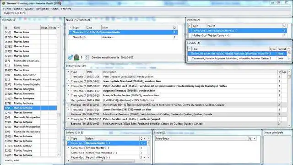The width and height of the screenshot is (293, 165).
Task: Select Mariage event Pierre Houle & Éléonore Martin
Action: click(177, 105)
